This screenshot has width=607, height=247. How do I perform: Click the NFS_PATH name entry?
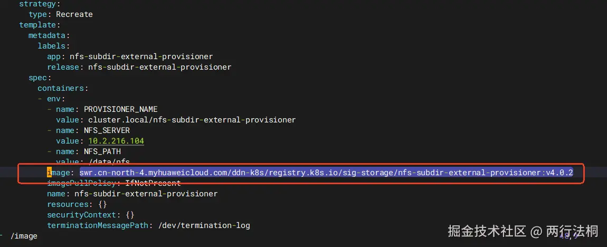pyautogui.click(x=102, y=151)
